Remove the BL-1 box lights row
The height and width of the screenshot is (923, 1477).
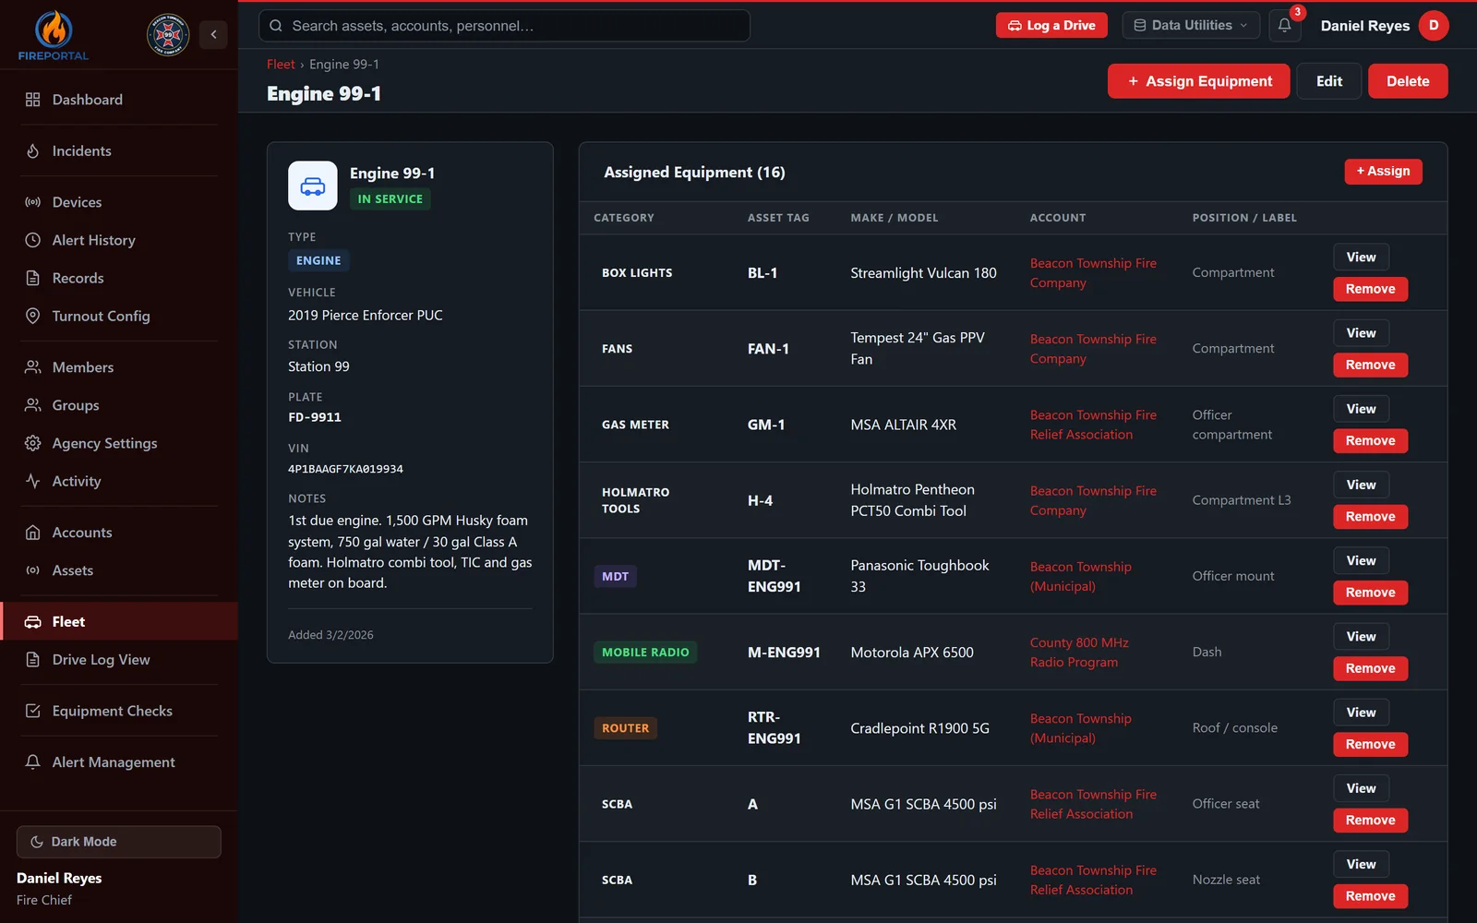point(1370,289)
